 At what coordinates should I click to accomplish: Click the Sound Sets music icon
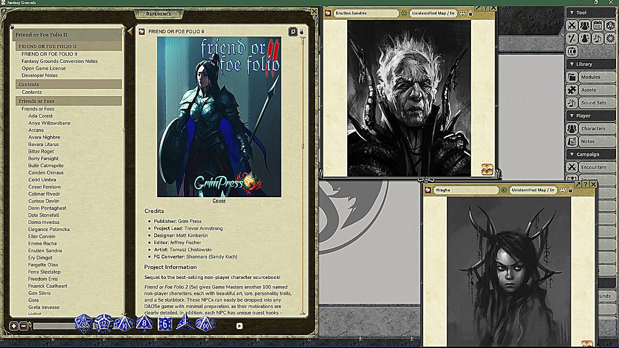[572, 102]
